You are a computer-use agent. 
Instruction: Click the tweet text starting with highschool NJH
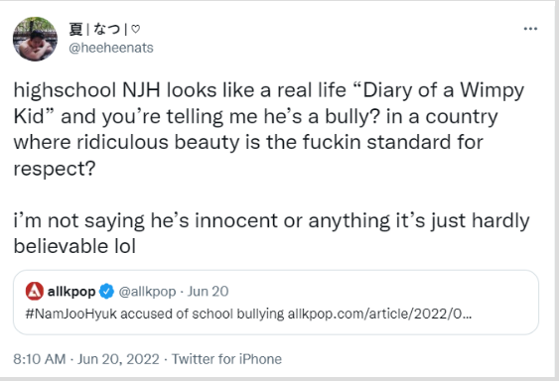pyautogui.click(x=271, y=129)
